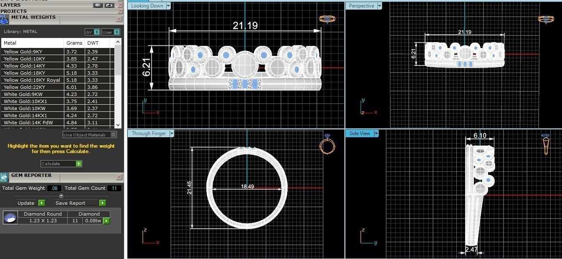Viewport: 562px width, 259px height.
Task: Toggle the layers shaded-eye icon
Action: point(98,5)
